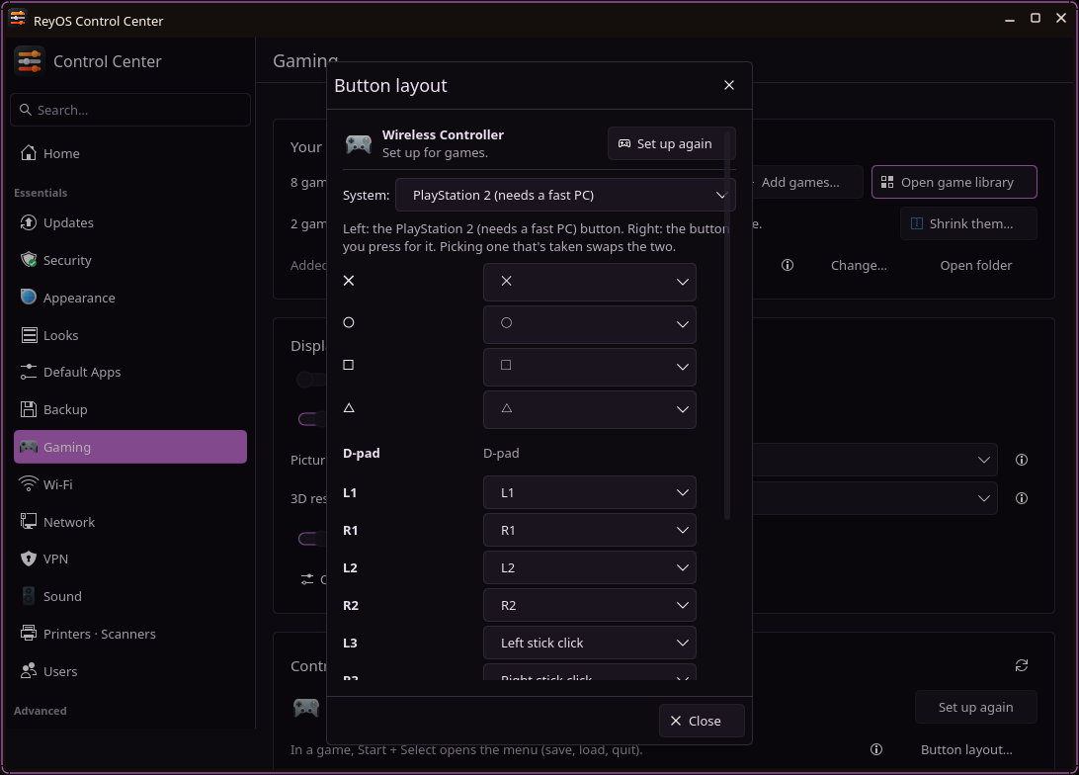Image resolution: width=1079 pixels, height=775 pixels.
Task: Click the Appearance icon in the sidebar
Action: point(29,297)
